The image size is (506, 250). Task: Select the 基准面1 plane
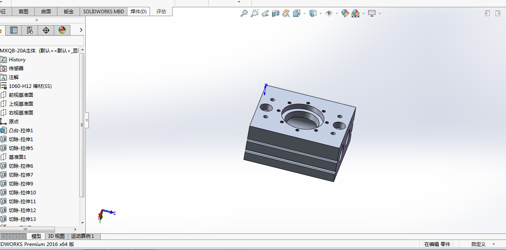tap(17, 157)
